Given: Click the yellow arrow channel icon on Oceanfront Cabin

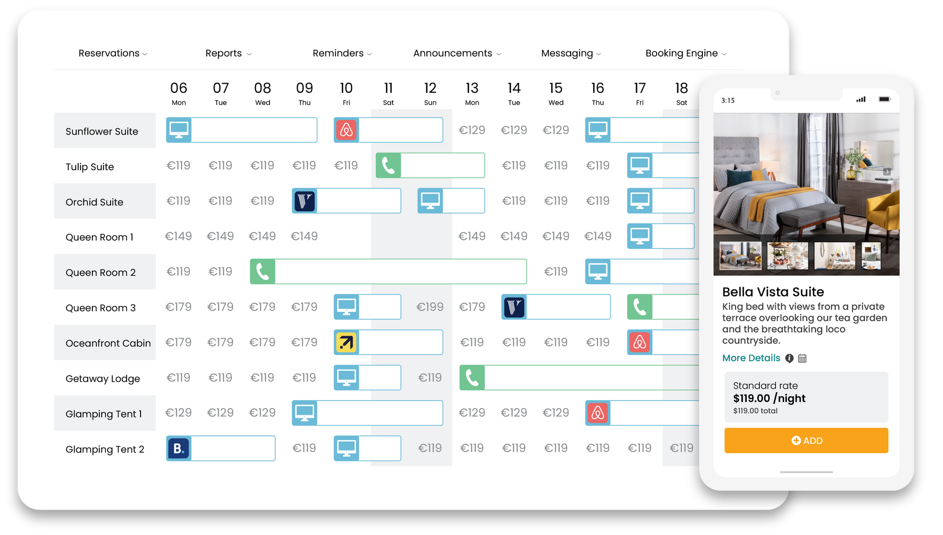Looking at the screenshot, I should pyautogui.click(x=345, y=343).
